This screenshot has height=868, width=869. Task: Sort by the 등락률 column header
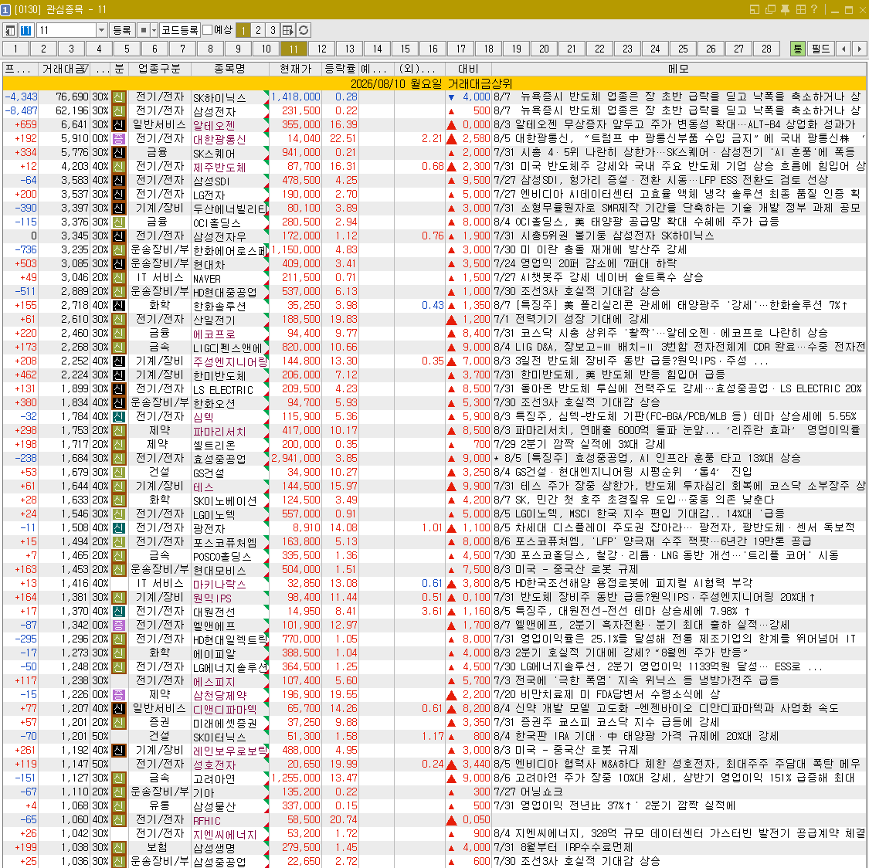(340, 69)
